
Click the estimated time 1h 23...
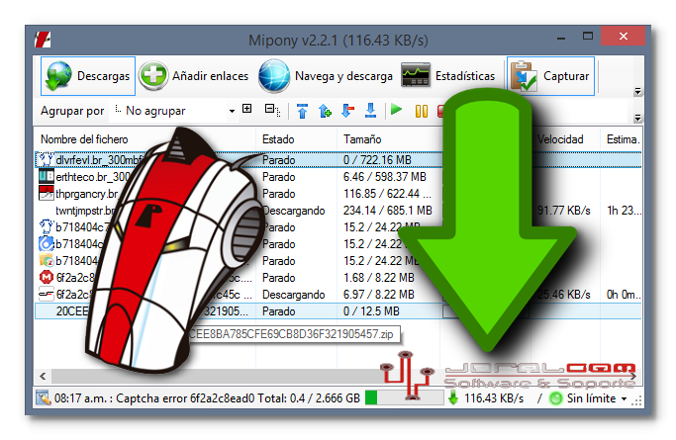tap(624, 211)
